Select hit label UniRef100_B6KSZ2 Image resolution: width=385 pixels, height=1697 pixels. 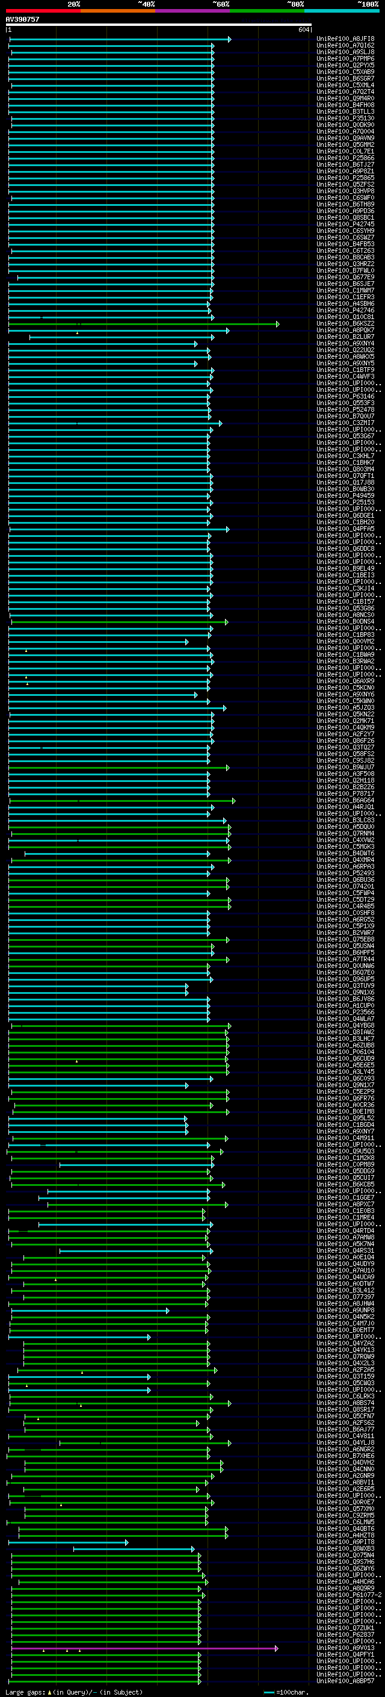345,323
